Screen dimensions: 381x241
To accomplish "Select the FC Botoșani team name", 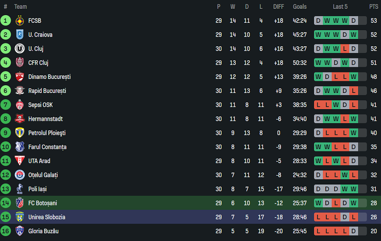I will [42, 203].
